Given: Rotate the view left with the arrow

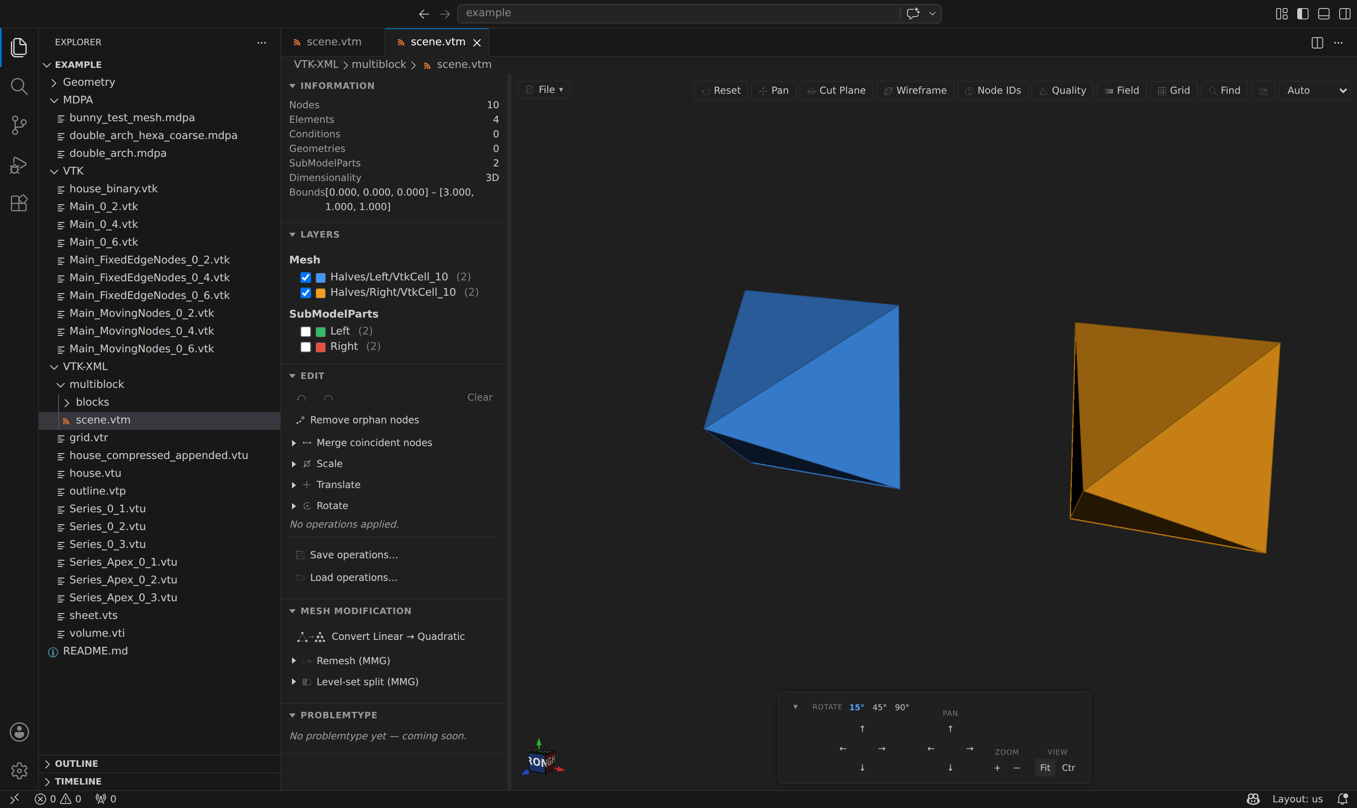Looking at the screenshot, I should (x=842, y=749).
